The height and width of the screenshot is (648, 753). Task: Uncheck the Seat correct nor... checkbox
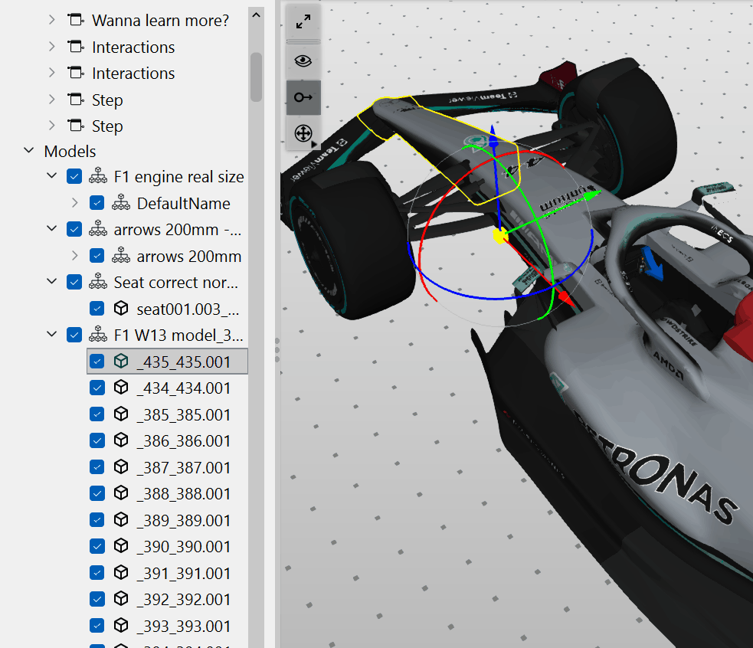pyautogui.click(x=74, y=282)
